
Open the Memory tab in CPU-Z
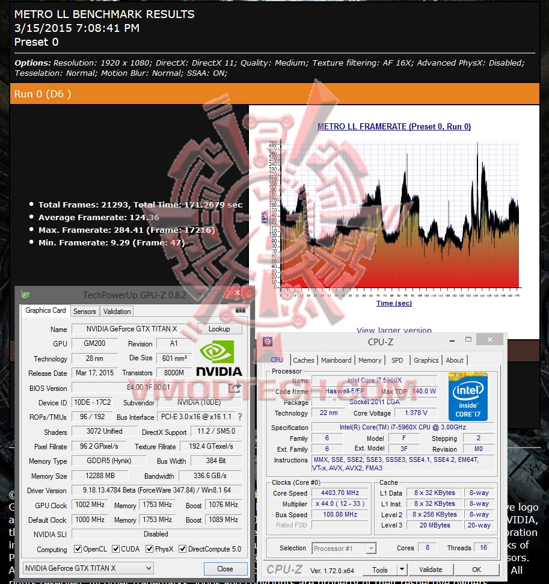click(369, 360)
